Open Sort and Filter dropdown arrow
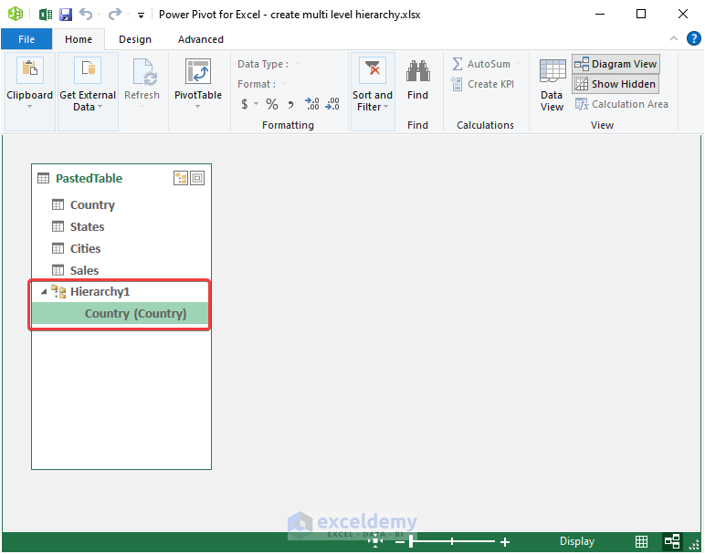The height and width of the screenshot is (554, 705). pyautogui.click(x=385, y=107)
